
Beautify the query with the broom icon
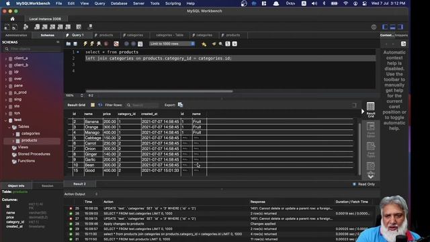[x=214, y=44]
